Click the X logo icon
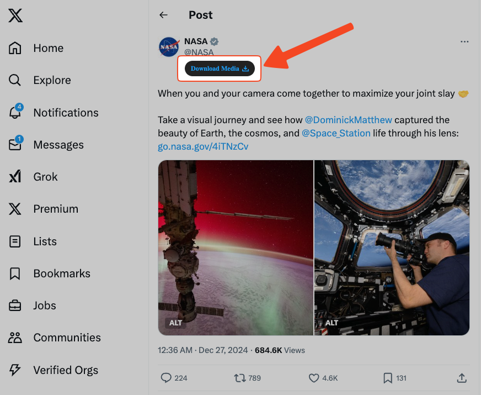Viewport: 481px width, 395px height. tap(15, 16)
